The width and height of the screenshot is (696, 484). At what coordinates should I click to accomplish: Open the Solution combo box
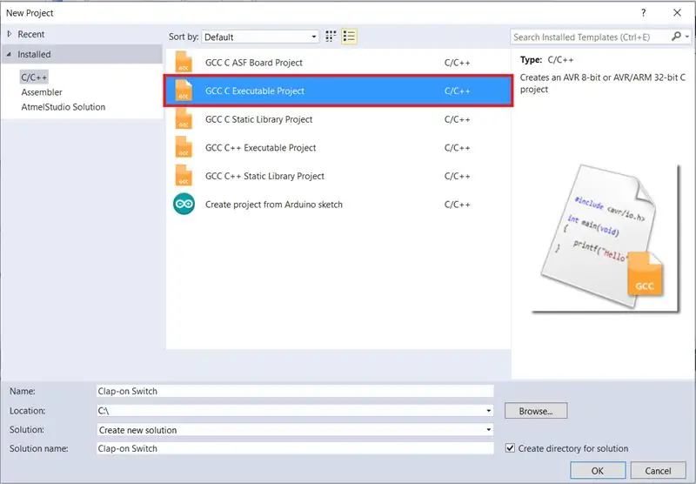pos(295,430)
